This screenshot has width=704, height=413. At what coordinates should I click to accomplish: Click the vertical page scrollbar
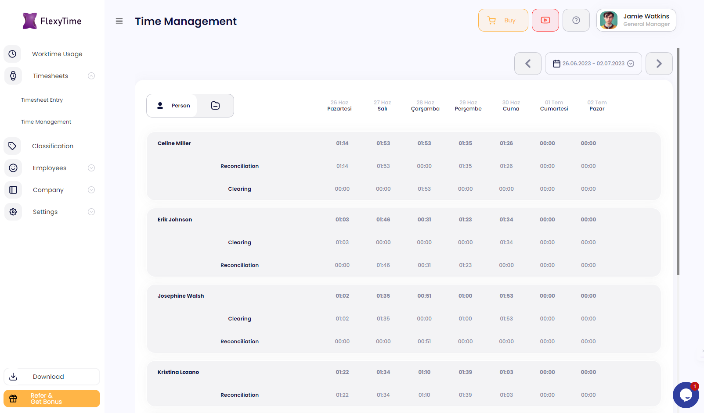click(678, 161)
